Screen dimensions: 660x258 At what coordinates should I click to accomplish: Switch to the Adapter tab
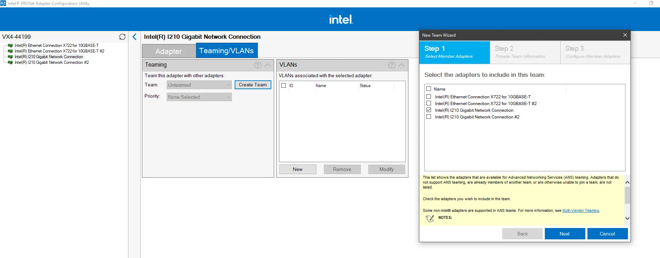pos(169,51)
